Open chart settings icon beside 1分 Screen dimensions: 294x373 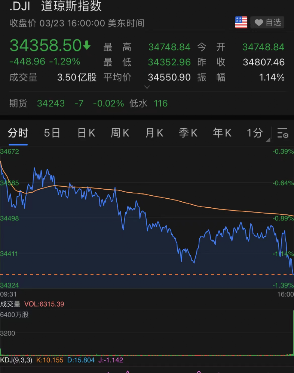click(282, 133)
